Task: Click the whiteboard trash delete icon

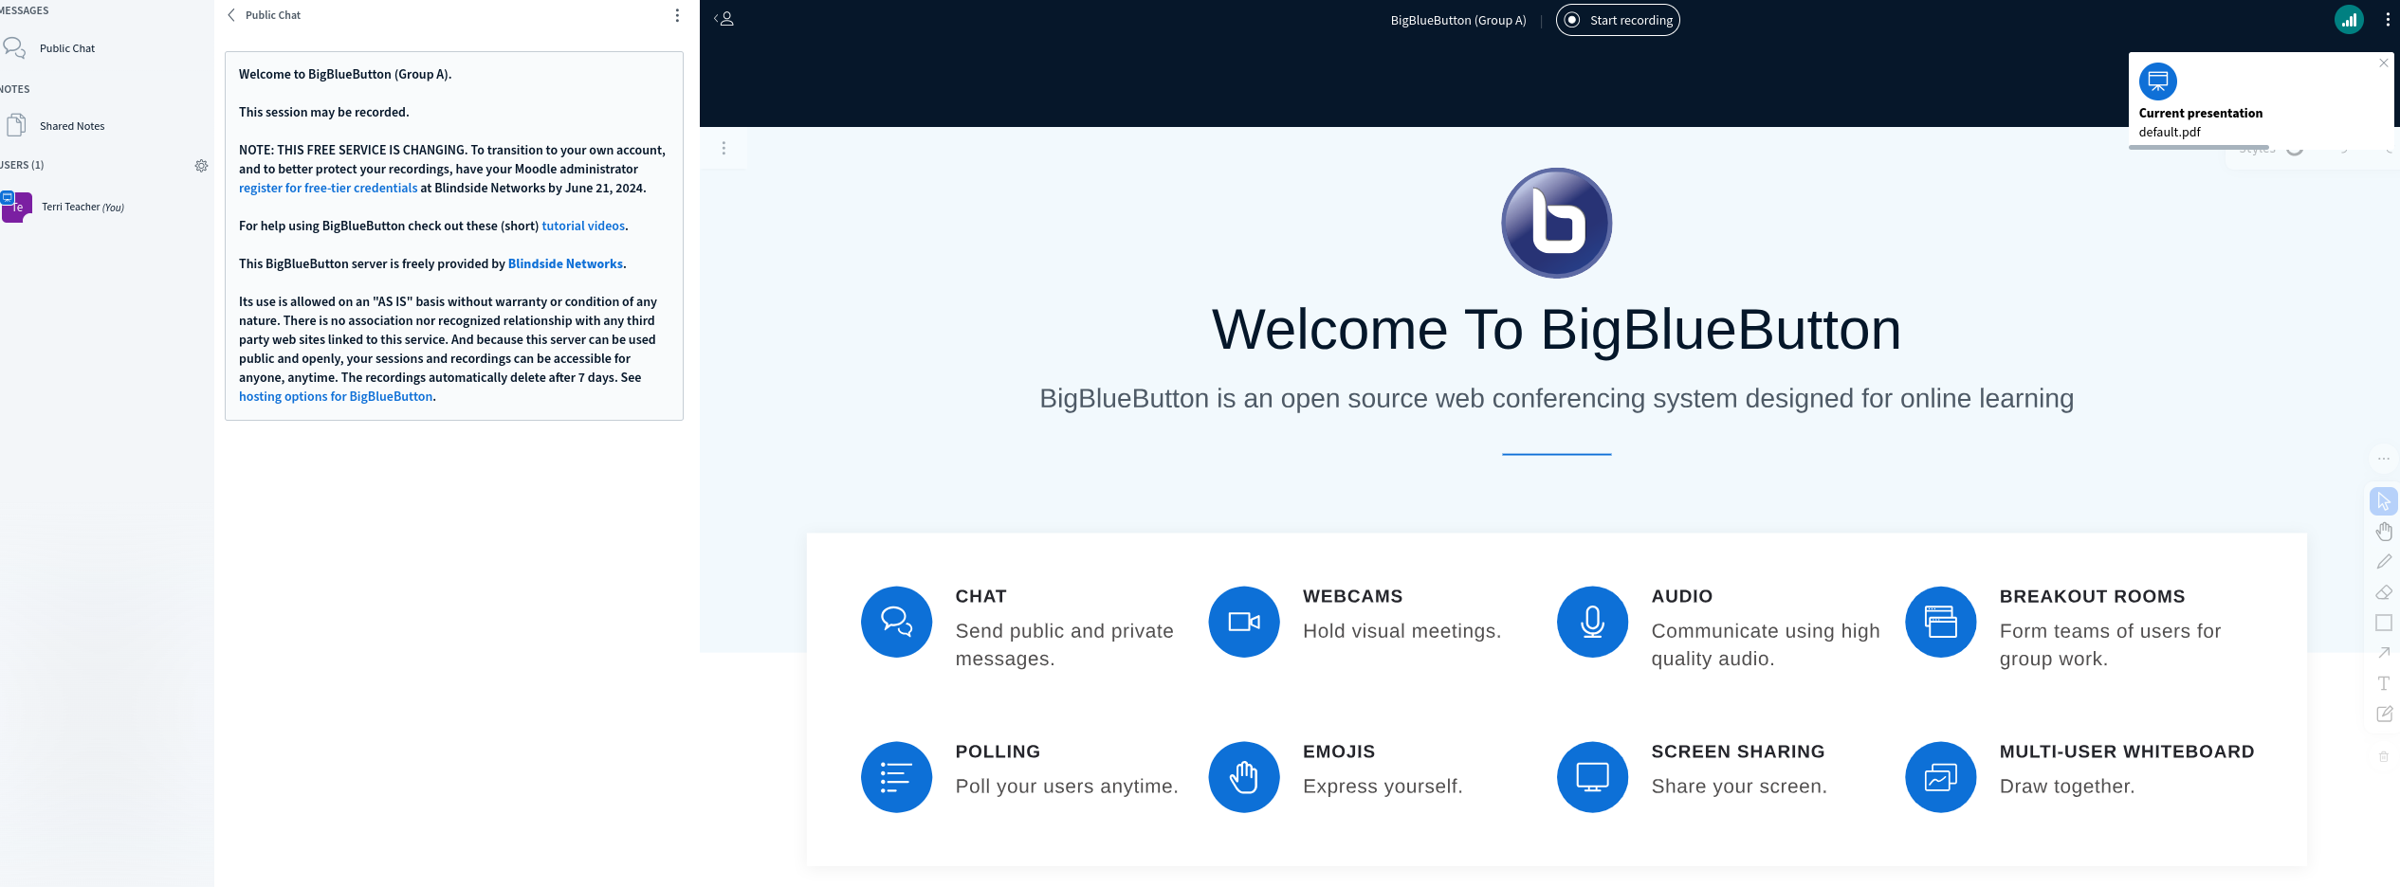Action: (2384, 756)
